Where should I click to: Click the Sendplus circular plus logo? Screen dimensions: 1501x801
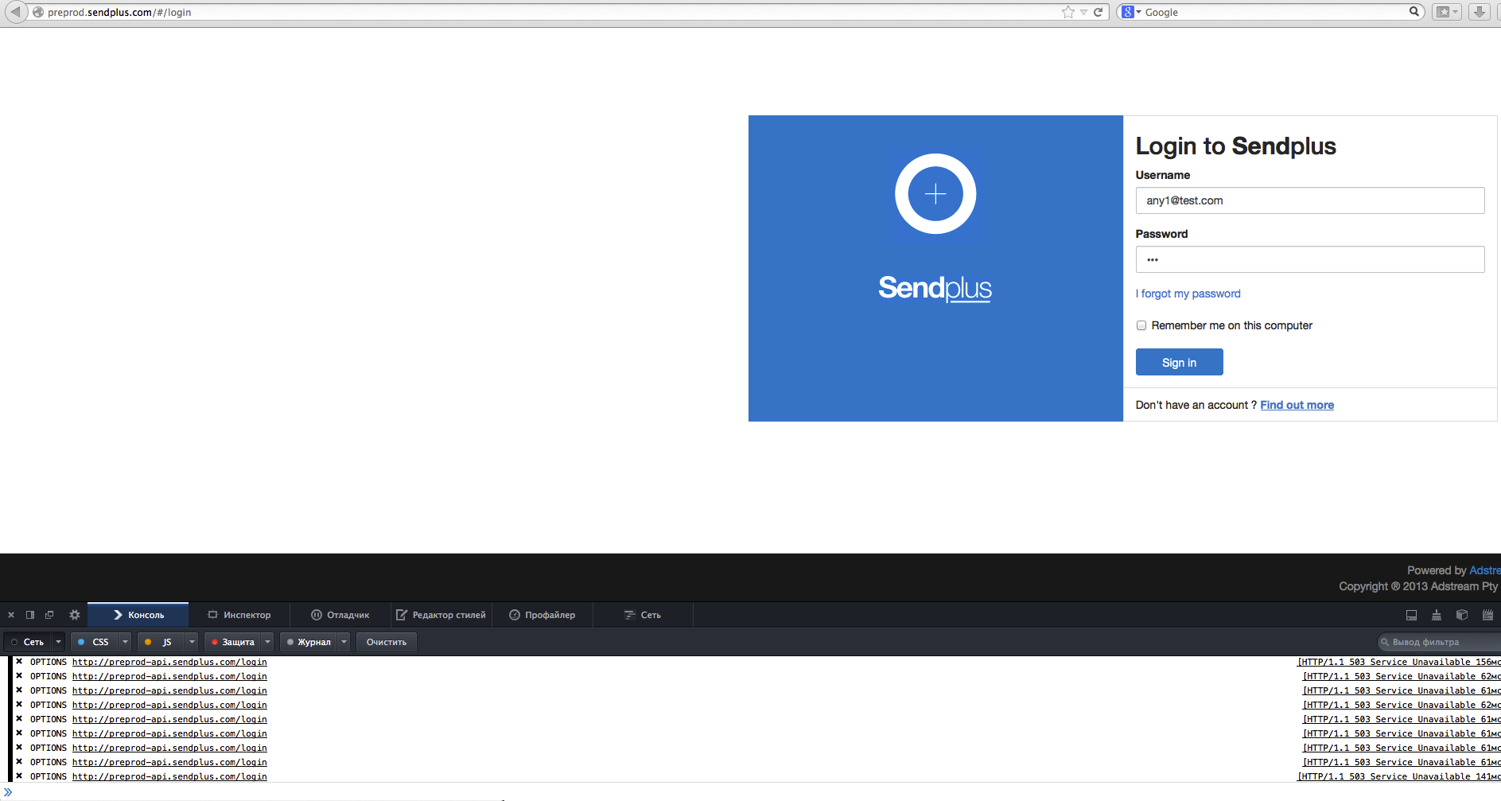935,193
